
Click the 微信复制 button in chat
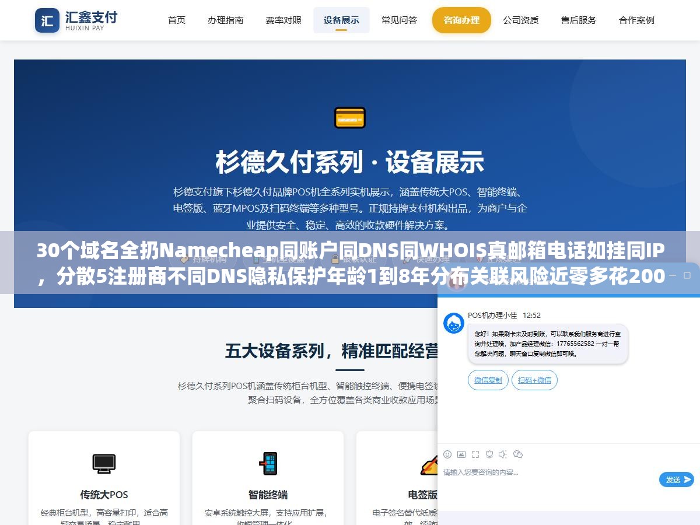pyautogui.click(x=488, y=380)
